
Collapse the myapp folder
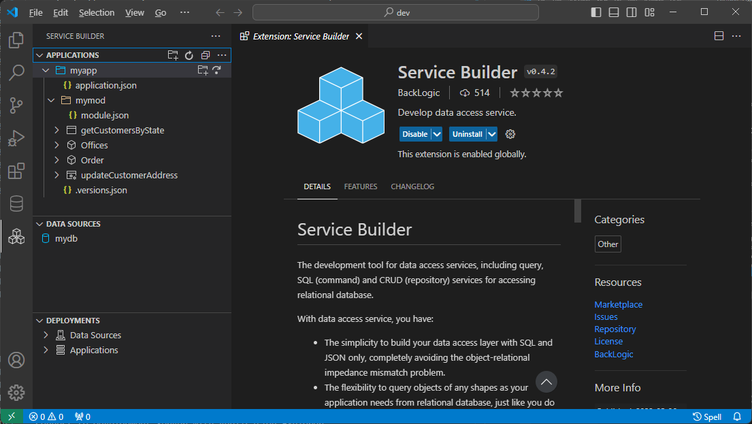46,71
